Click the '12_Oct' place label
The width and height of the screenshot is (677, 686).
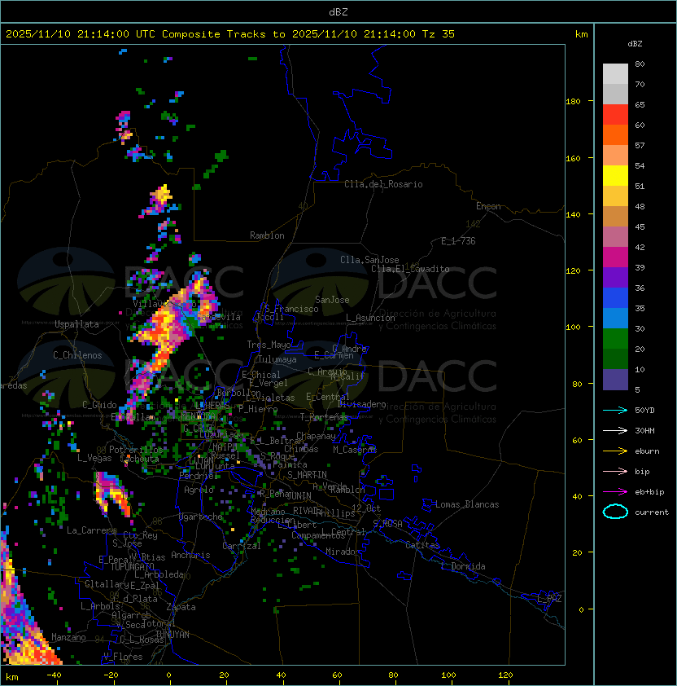click(x=366, y=508)
